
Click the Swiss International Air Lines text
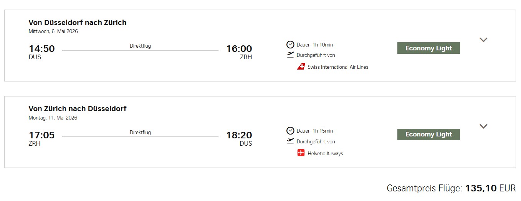pyautogui.click(x=338, y=67)
